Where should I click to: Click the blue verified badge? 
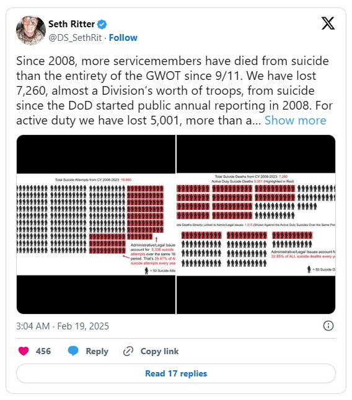click(102, 24)
